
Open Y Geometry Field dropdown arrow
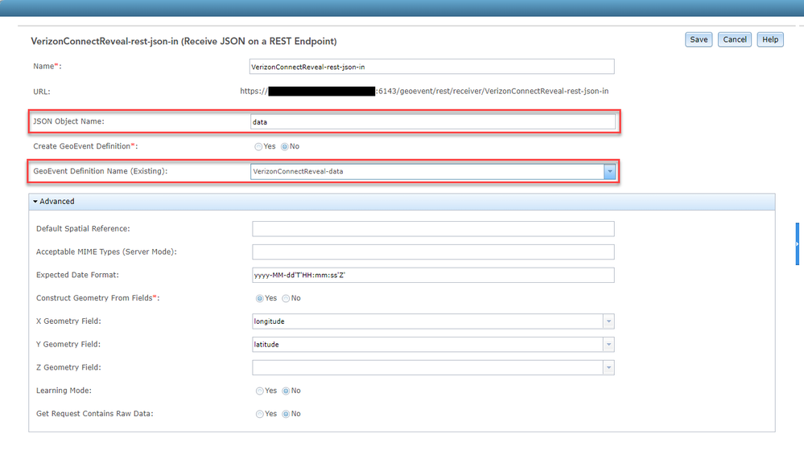tap(608, 345)
